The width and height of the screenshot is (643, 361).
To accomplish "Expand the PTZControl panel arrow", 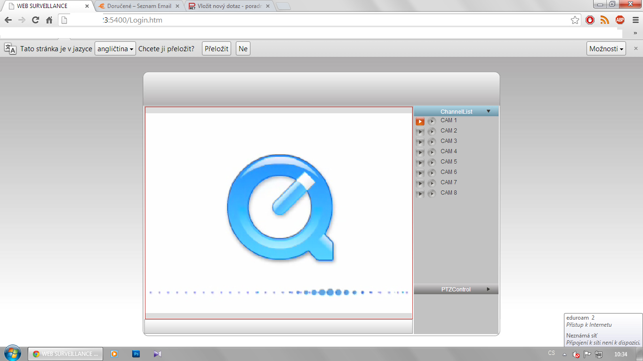I will 489,289.
